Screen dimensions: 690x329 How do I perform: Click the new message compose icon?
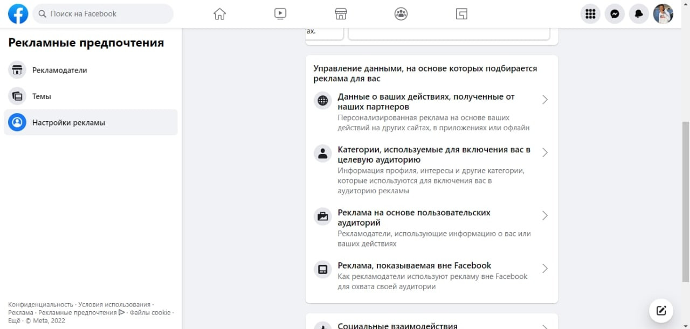point(661,310)
